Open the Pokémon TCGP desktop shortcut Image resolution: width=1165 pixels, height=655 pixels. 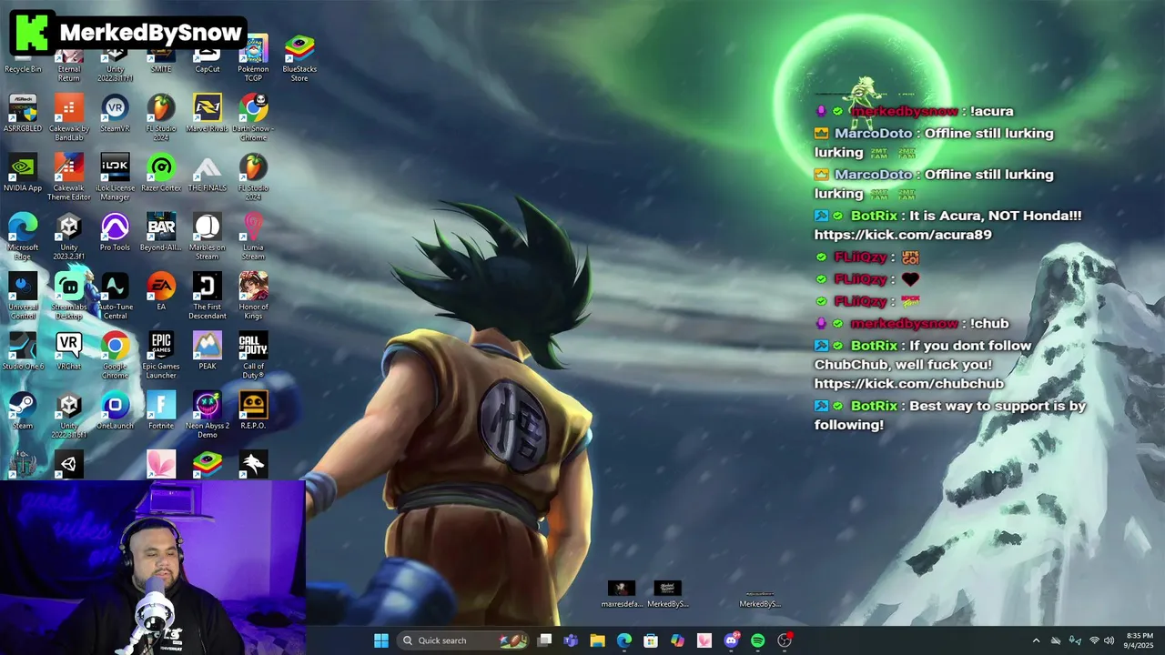tap(253, 58)
